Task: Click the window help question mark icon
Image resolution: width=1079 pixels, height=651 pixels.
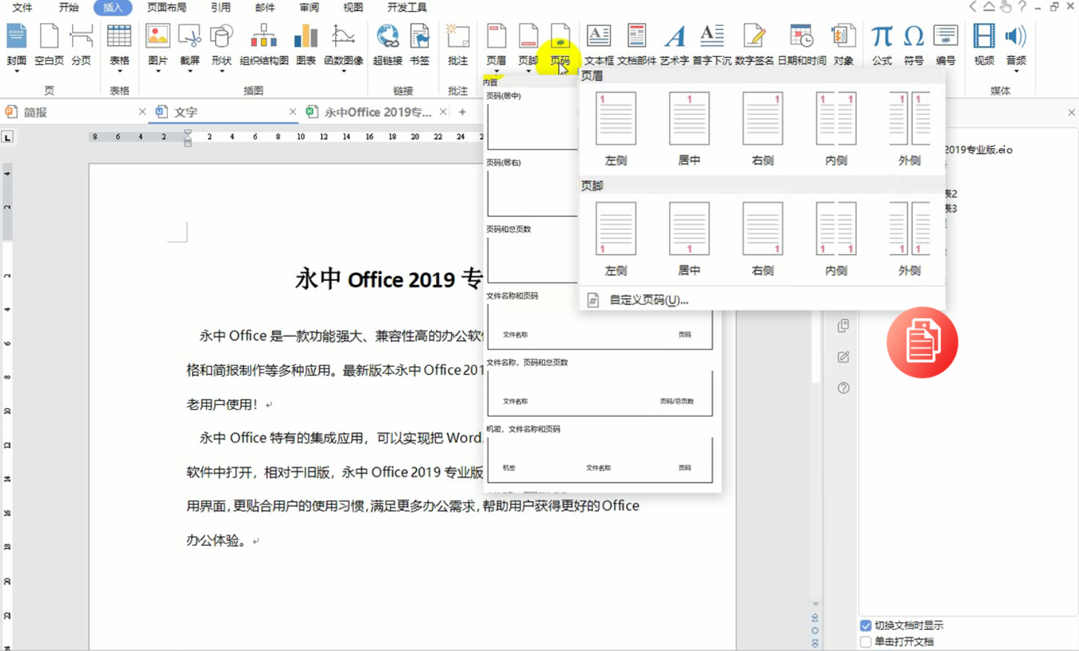Action: [1022, 7]
